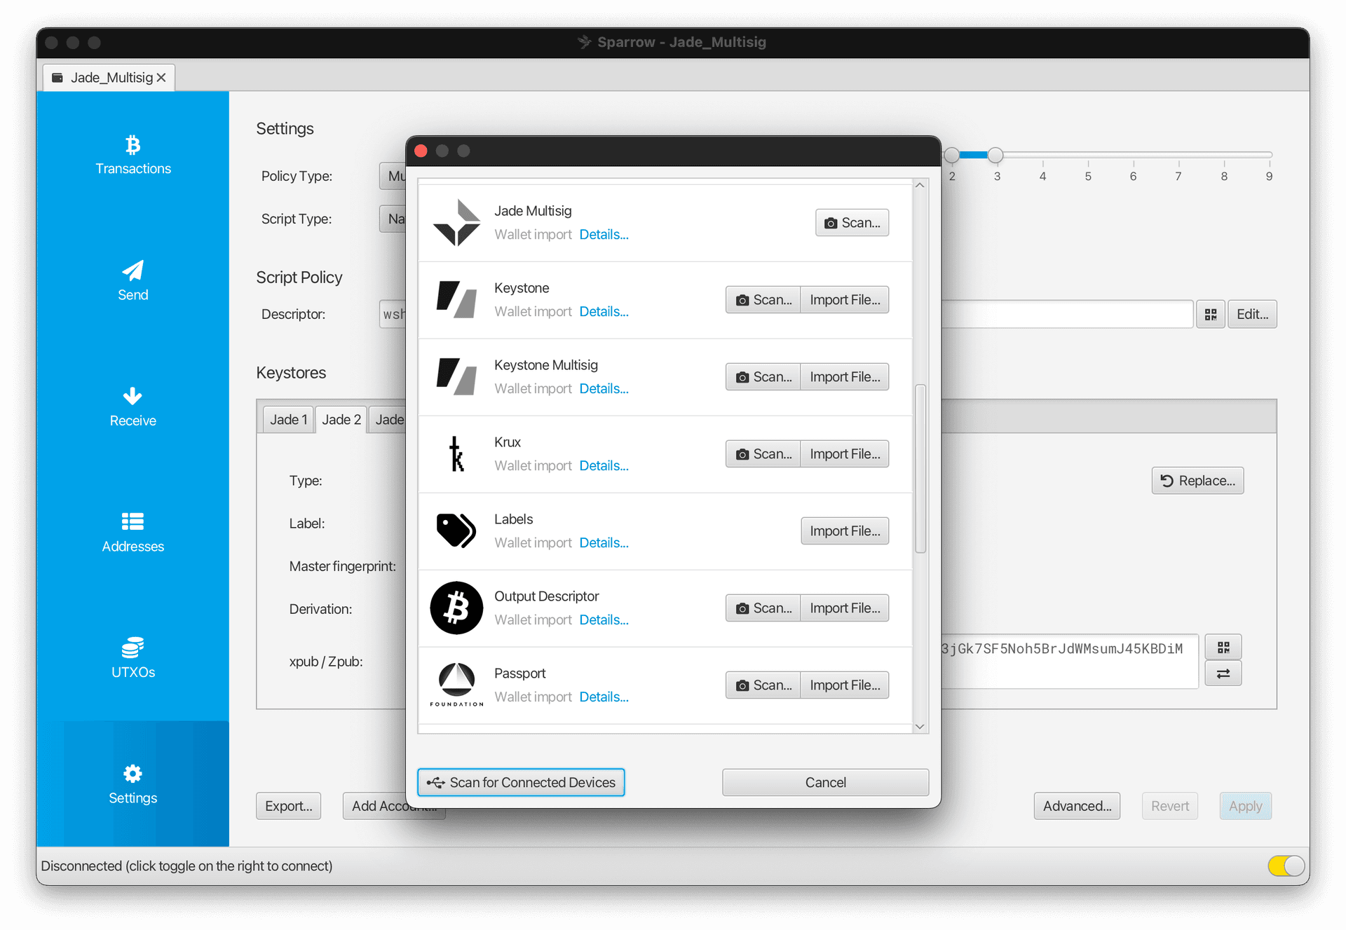Image resolution: width=1346 pixels, height=930 pixels.
Task: Scan Keystone Multisig wallet with camera
Action: (x=763, y=377)
